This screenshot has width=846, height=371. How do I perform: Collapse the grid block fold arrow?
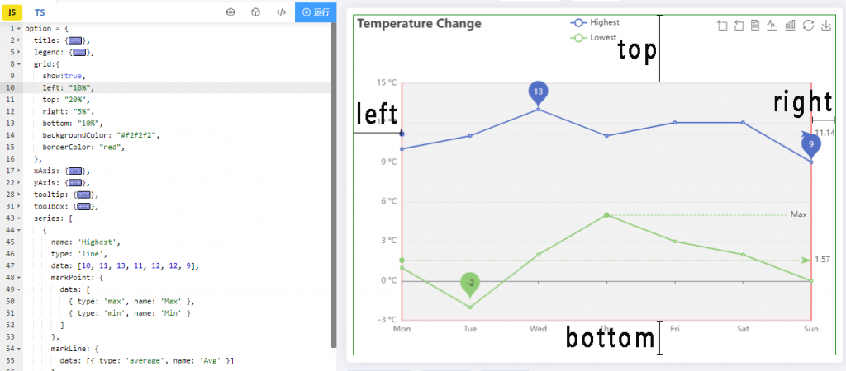tap(19, 64)
